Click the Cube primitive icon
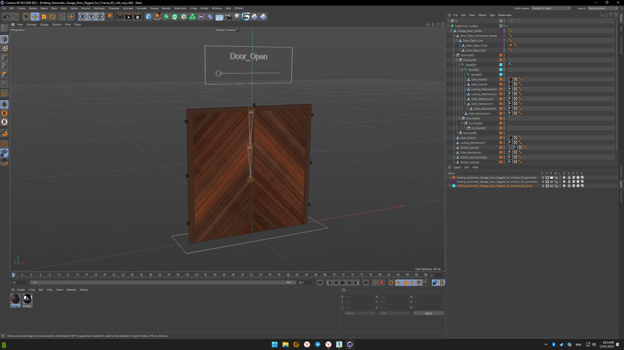The height and width of the screenshot is (350, 624). [149, 17]
